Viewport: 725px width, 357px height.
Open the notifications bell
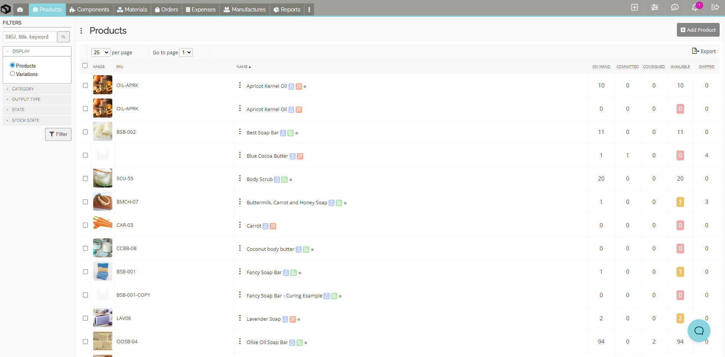tap(695, 7)
